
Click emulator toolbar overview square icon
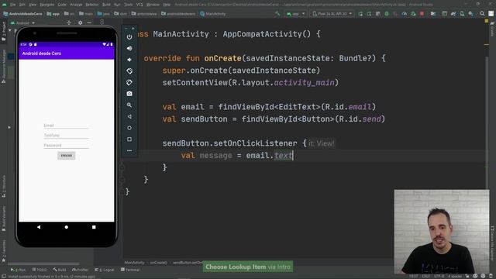coord(129,139)
